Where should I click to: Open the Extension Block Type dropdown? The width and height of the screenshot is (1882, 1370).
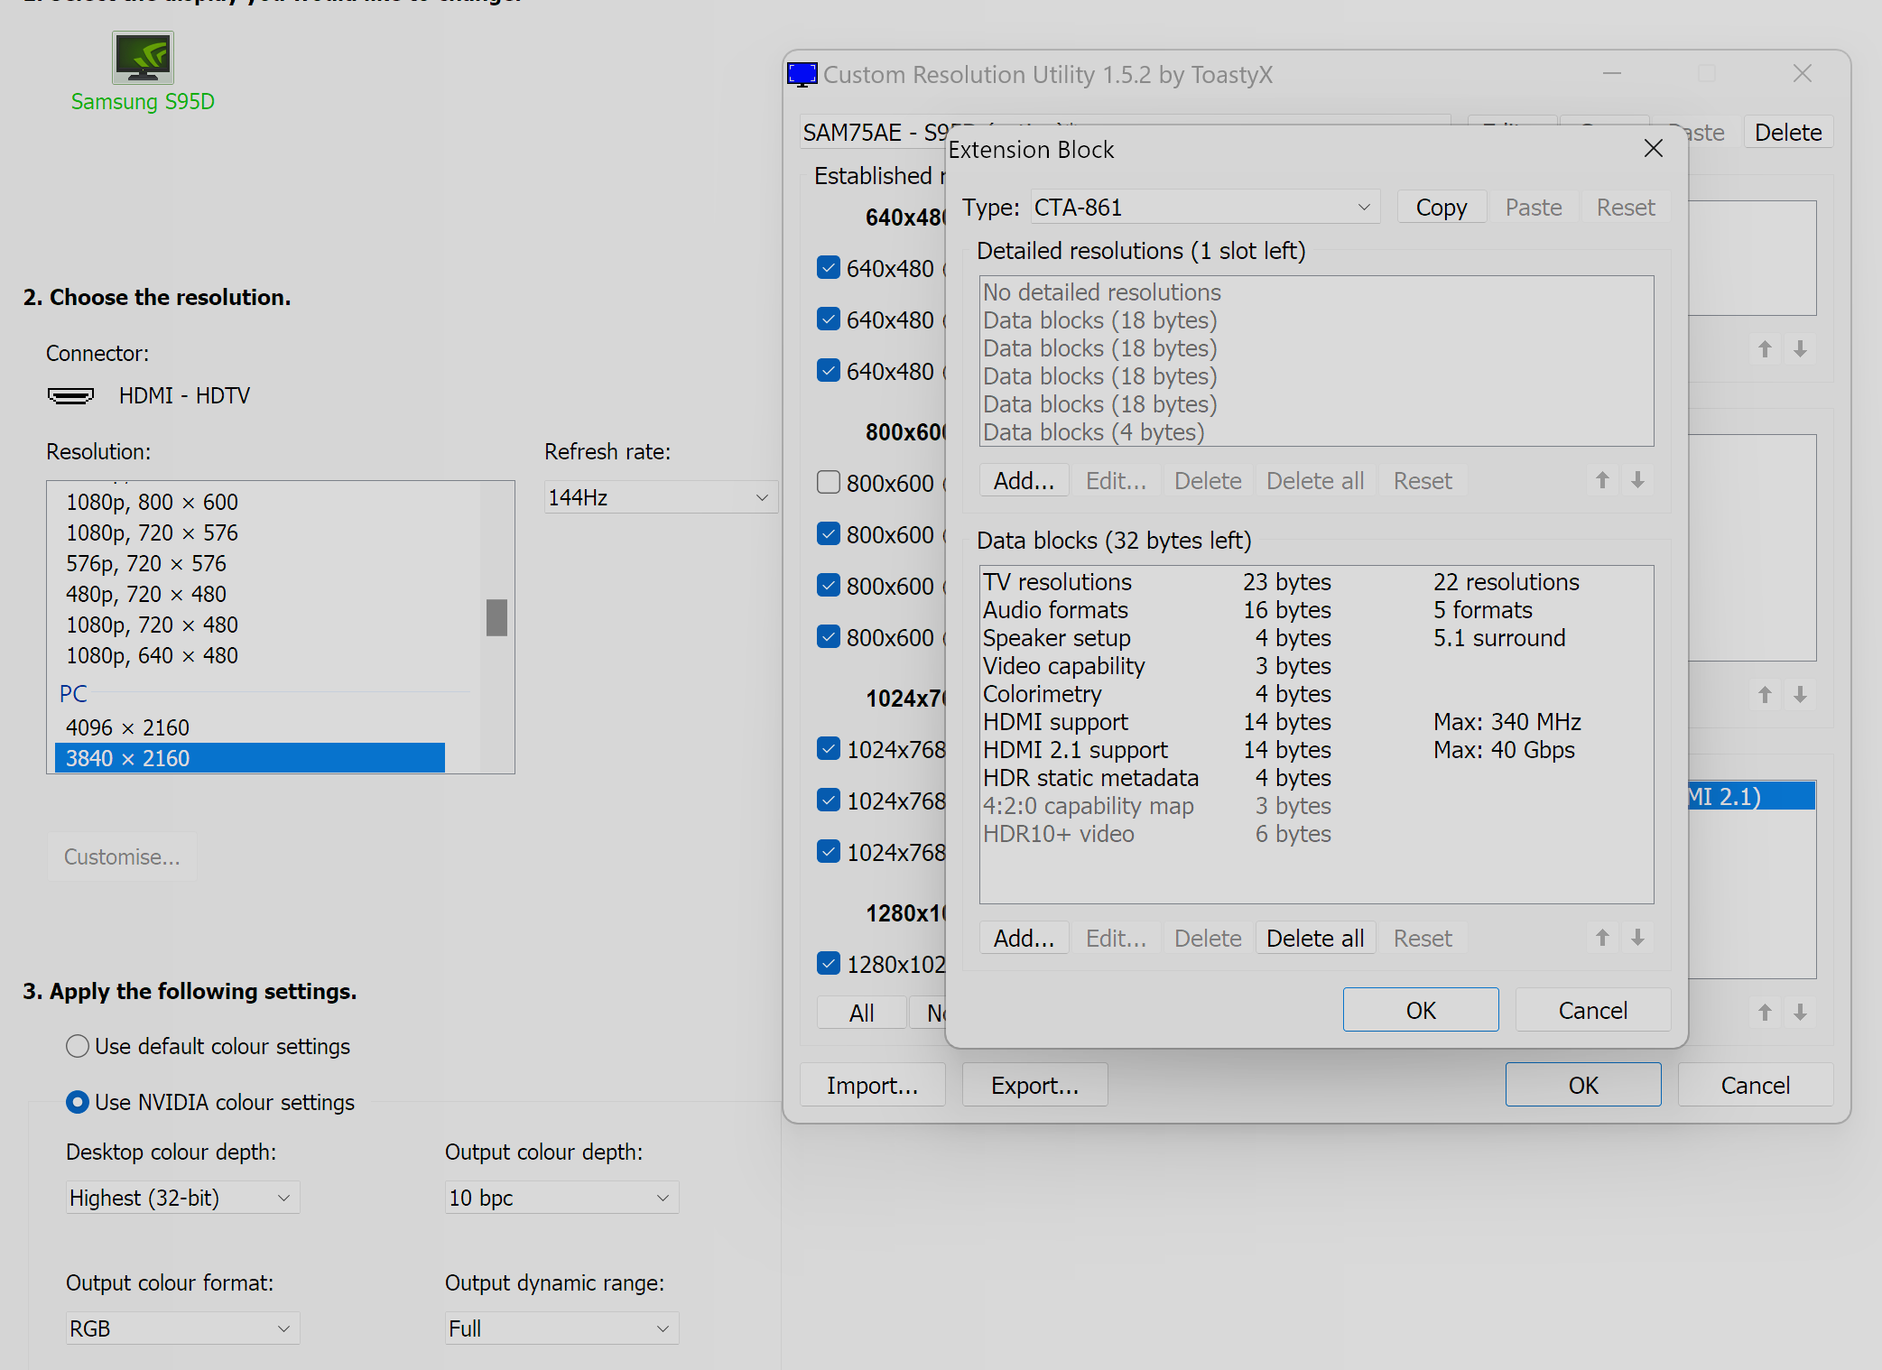[1204, 208]
